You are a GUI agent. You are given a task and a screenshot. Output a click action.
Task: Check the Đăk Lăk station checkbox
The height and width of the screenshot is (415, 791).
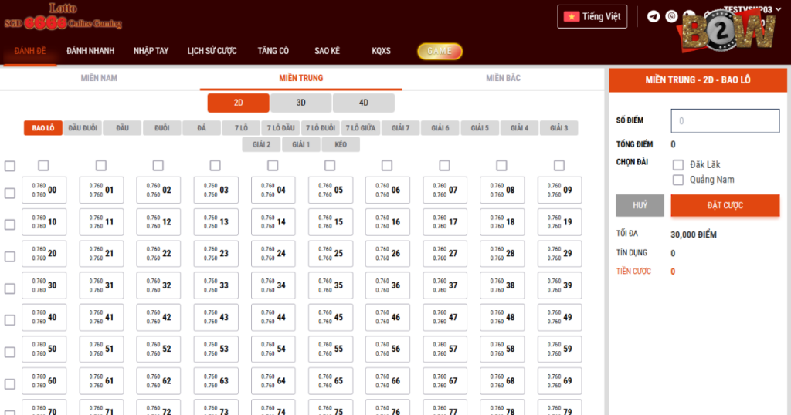678,165
